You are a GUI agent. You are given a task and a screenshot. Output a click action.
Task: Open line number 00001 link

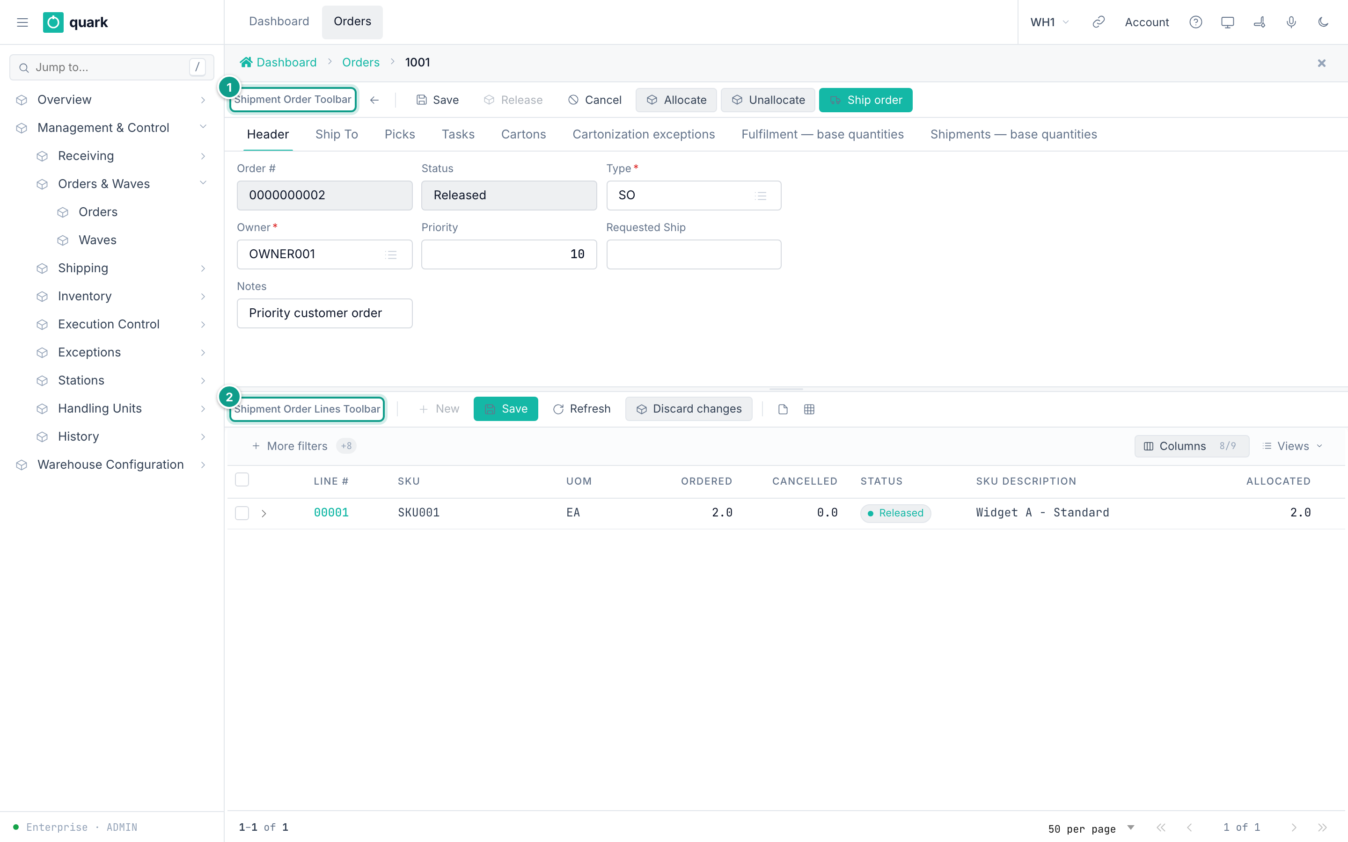pos(331,513)
